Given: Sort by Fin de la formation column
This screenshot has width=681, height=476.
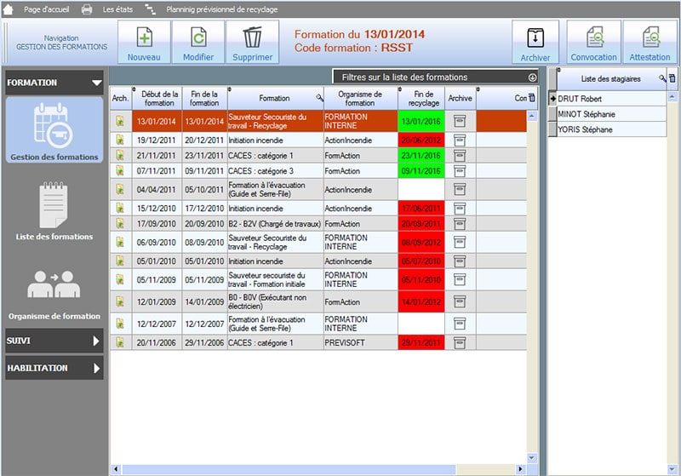Looking at the screenshot, I should 204,99.
